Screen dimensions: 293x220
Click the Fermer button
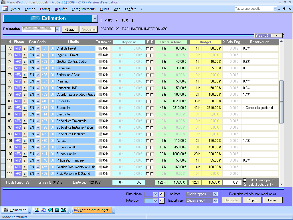pyautogui.click(x=273, y=200)
